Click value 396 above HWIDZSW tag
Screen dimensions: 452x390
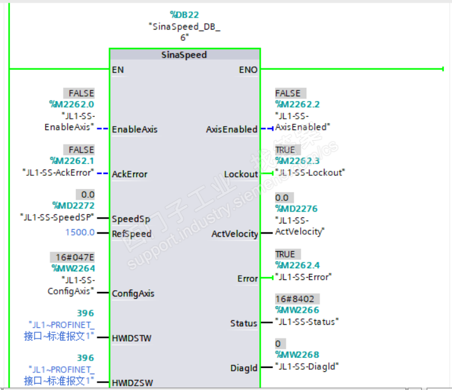click(85, 358)
